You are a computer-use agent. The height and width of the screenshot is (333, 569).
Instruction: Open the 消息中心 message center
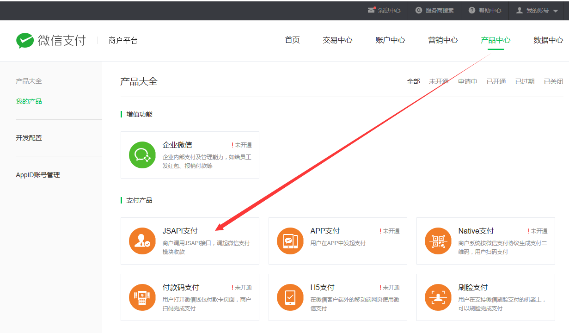[384, 10]
